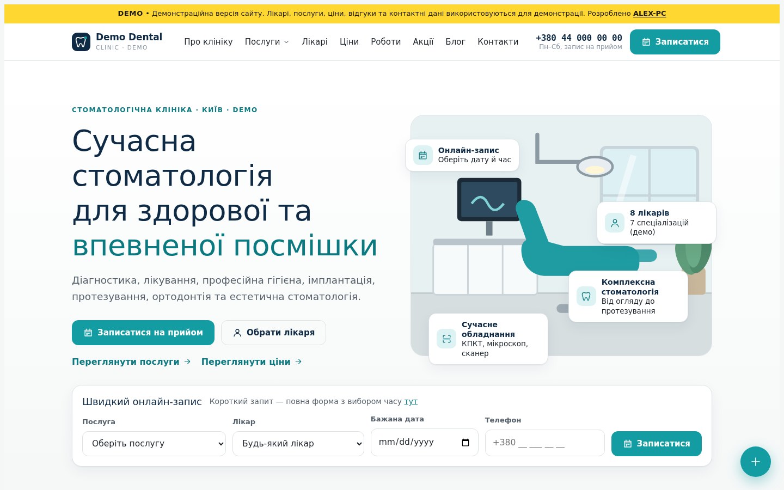Click Записатися на прийом button
The height and width of the screenshot is (490, 784).
coord(143,333)
